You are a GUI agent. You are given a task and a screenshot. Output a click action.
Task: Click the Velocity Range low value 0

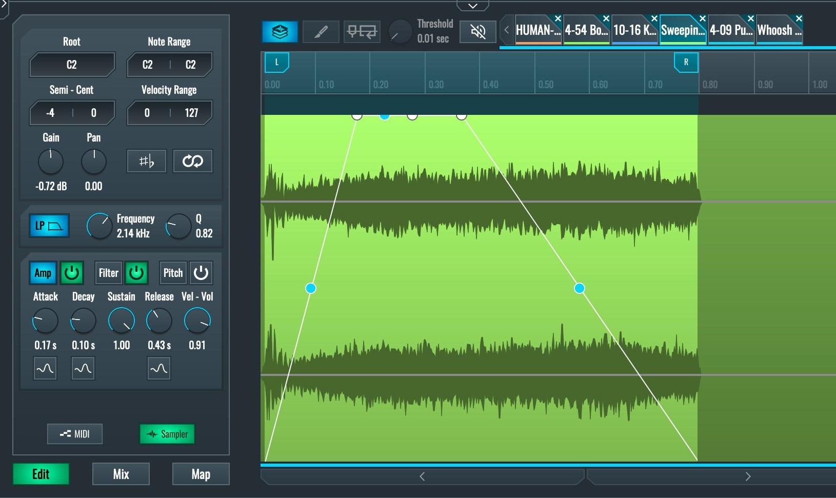pyautogui.click(x=147, y=113)
